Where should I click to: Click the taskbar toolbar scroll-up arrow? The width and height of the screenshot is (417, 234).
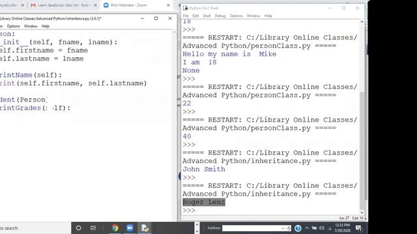click(x=197, y=225)
